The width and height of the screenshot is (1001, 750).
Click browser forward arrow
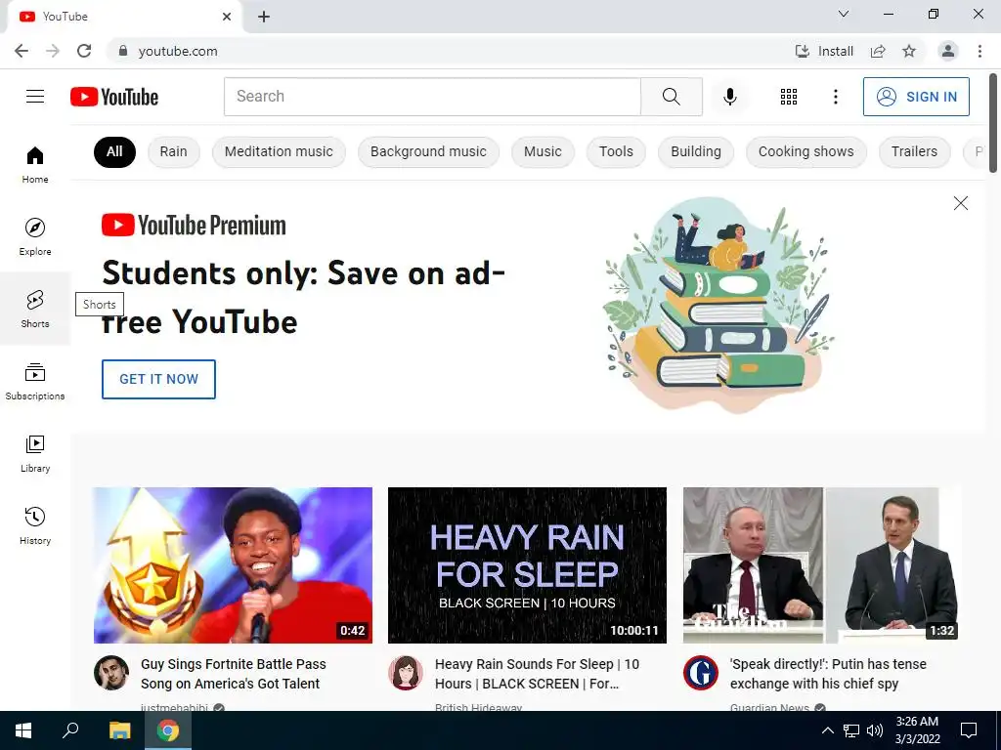pyautogui.click(x=53, y=51)
